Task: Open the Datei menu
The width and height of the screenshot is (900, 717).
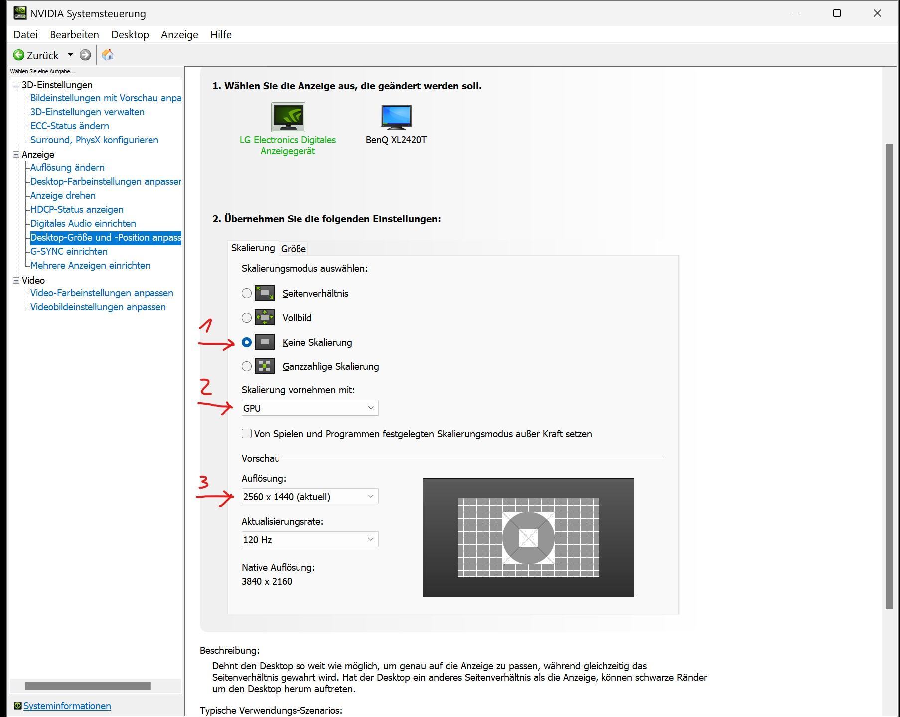Action: [x=26, y=35]
